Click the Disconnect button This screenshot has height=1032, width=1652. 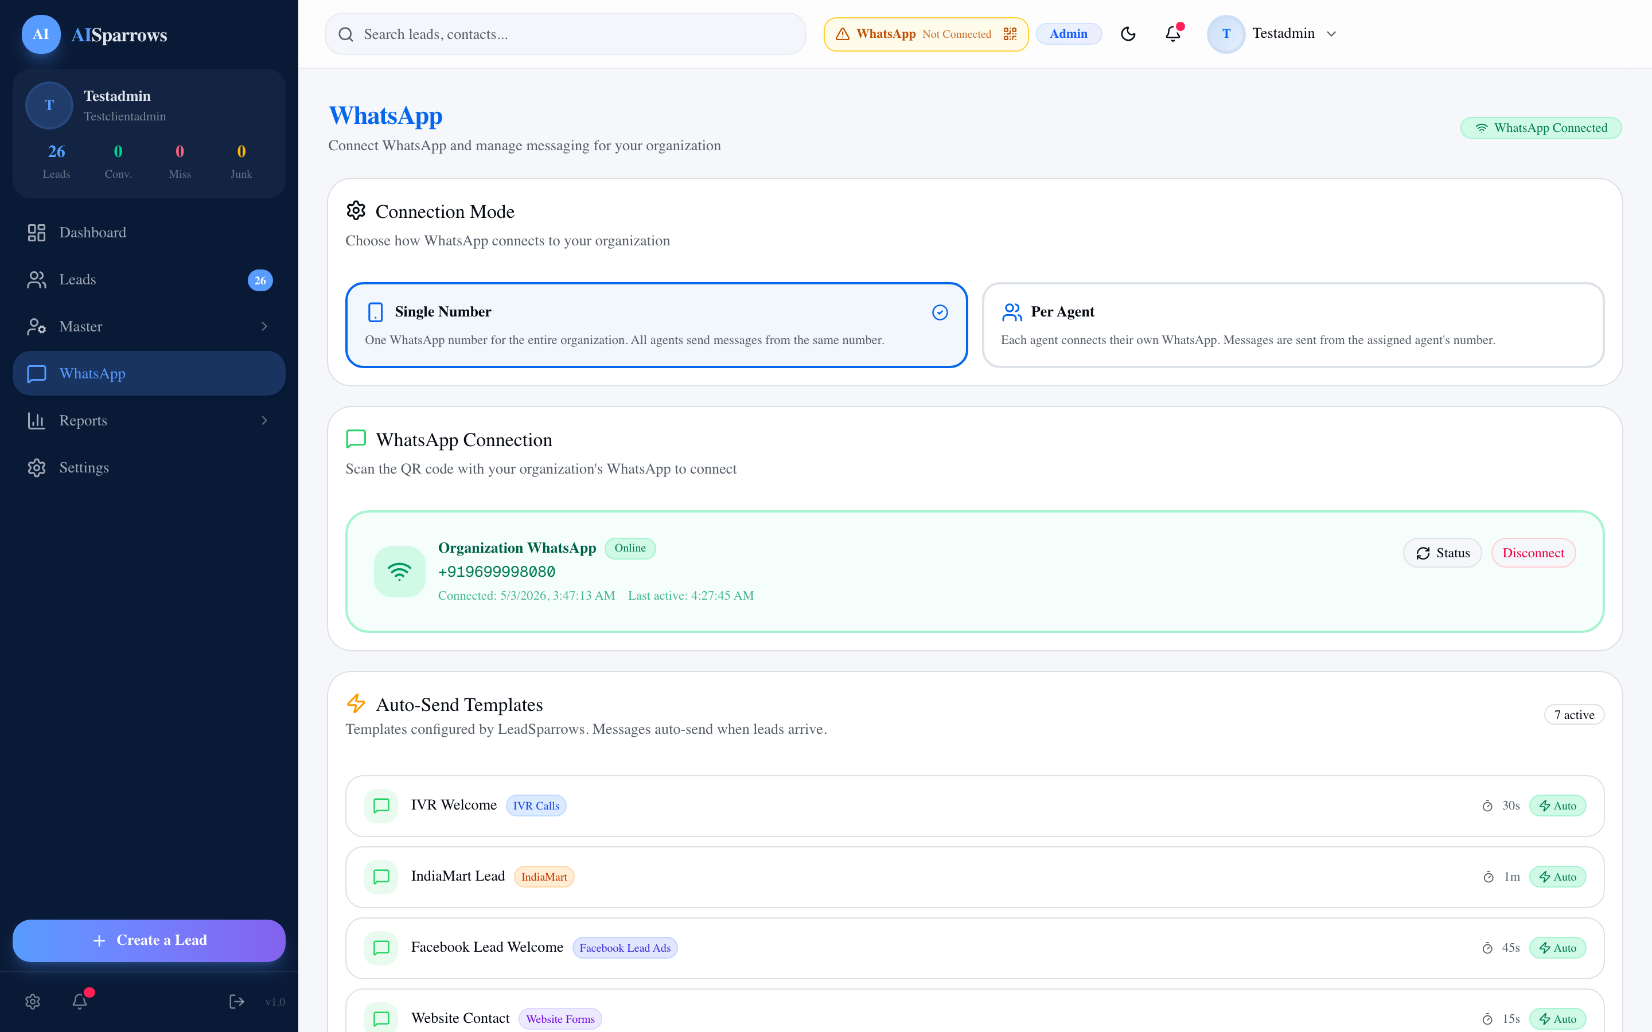tap(1533, 553)
